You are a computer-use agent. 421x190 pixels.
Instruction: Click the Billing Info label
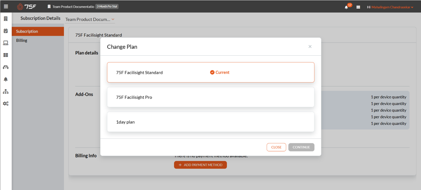[86, 156]
